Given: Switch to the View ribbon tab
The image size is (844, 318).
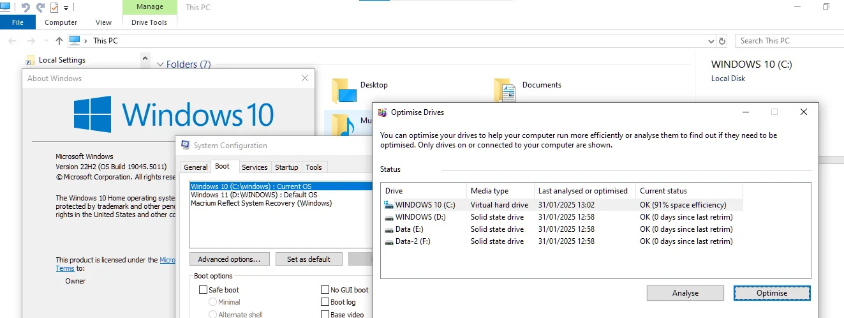Looking at the screenshot, I should pyautogui.click(x=103, y=22).
